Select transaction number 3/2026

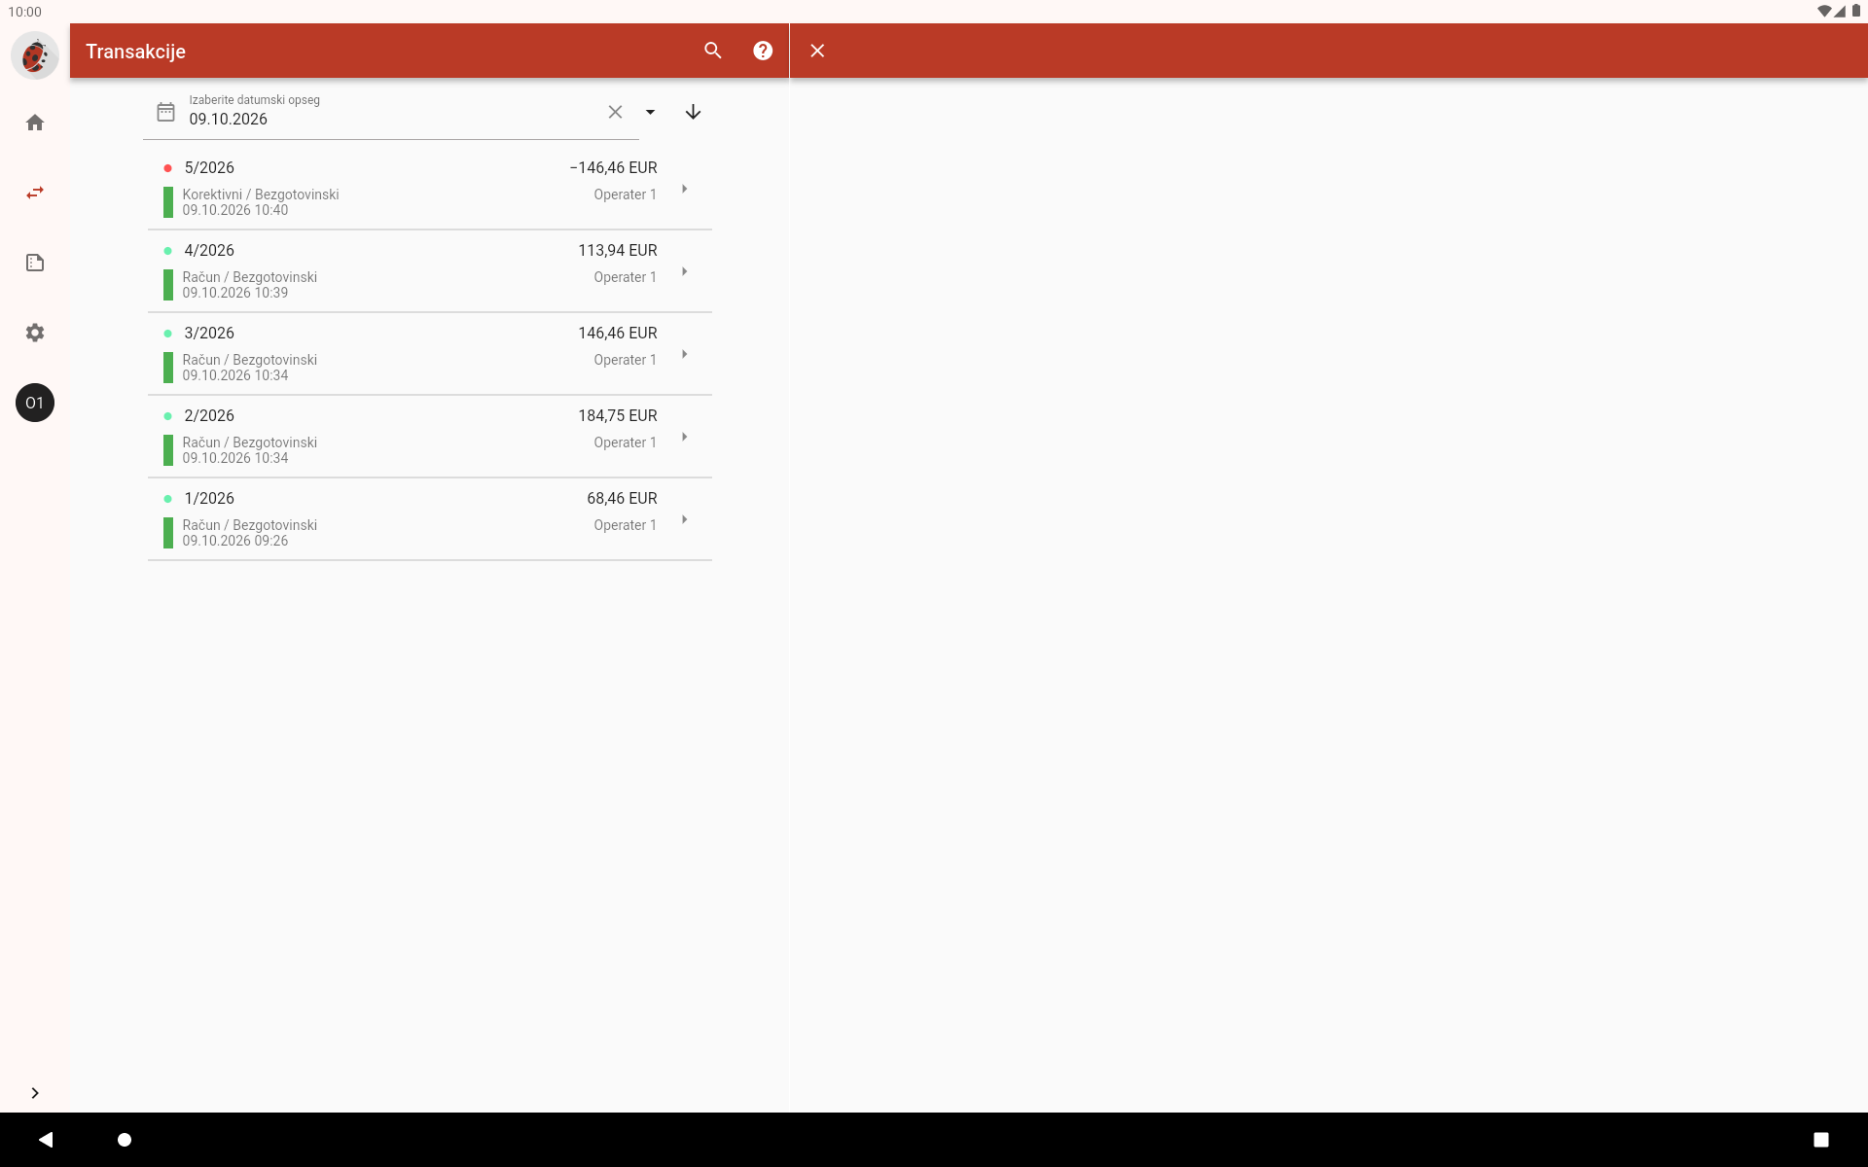click(209, 333)
